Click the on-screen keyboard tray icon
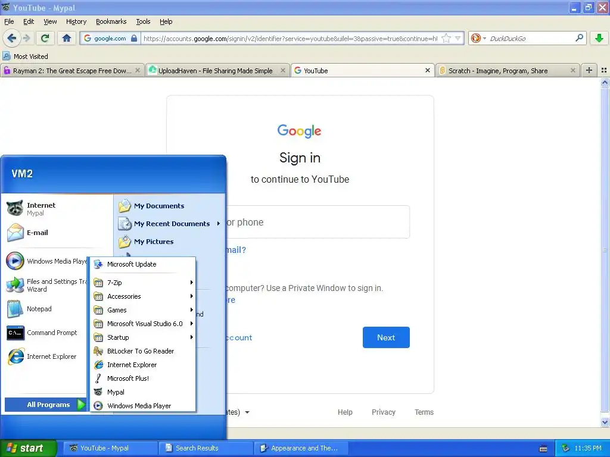The image size is (610, 457). pos(543,449)
